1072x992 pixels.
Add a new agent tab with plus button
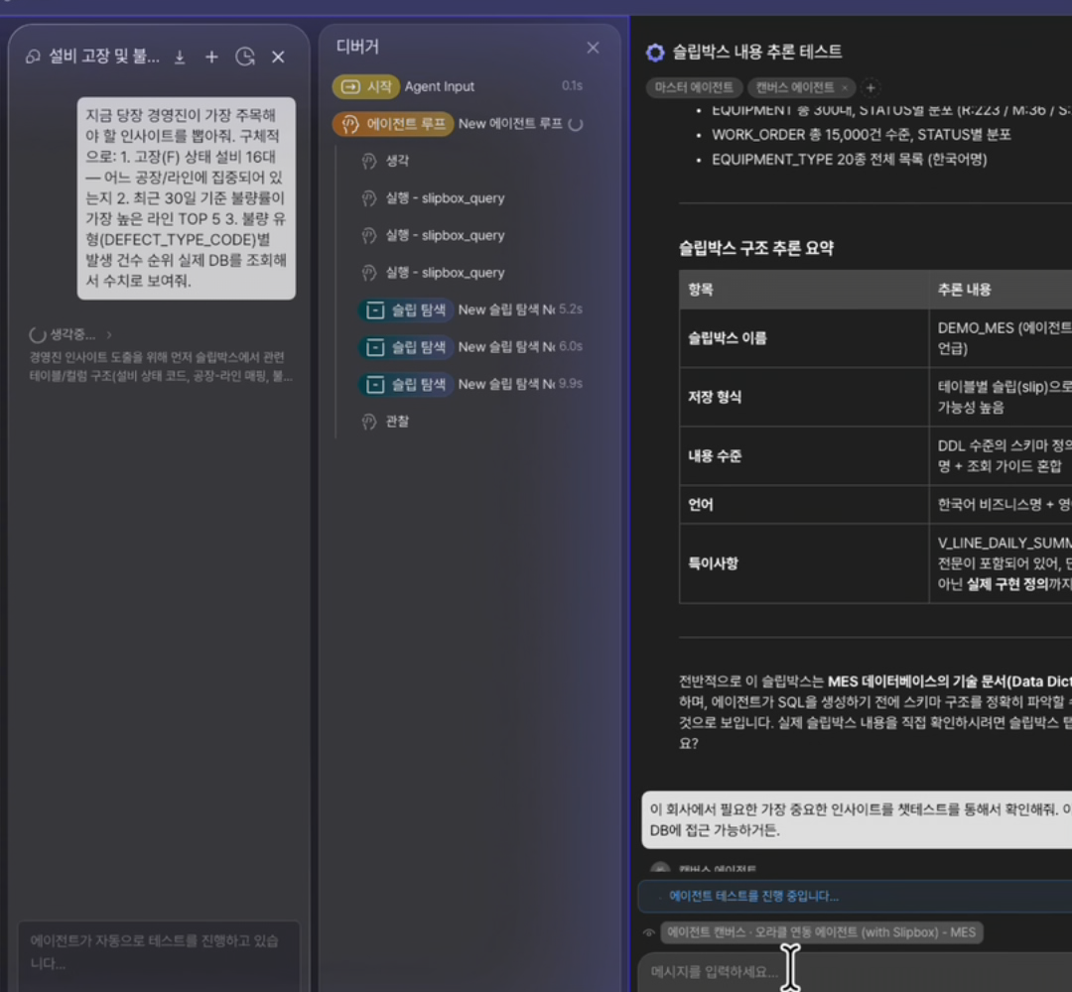coord(871,88)
